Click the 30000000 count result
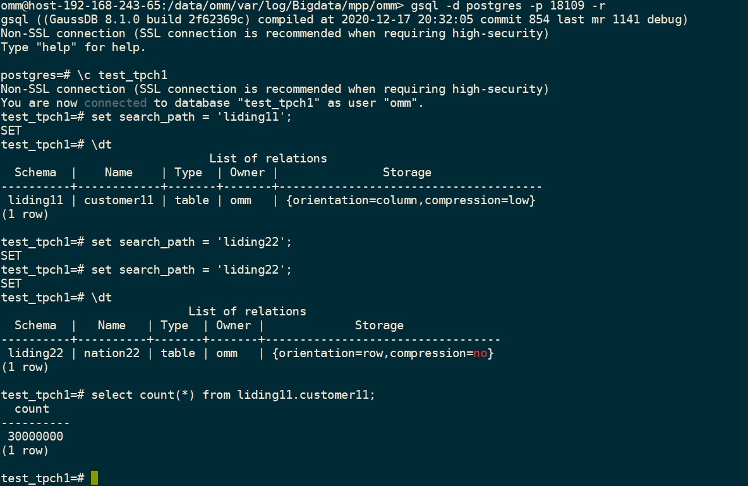The image size is (748, 486). click(x=35, y=436)
